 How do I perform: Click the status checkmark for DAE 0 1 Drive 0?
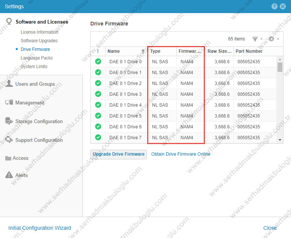coord(98,62)
